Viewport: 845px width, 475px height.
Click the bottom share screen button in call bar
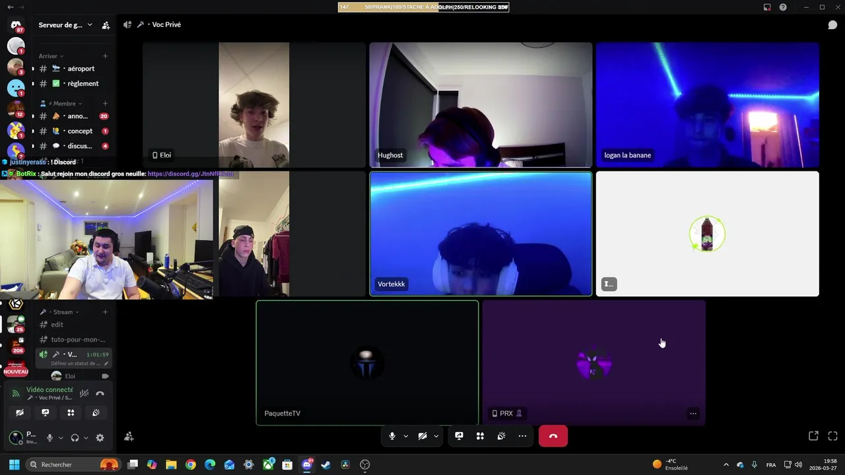tap(459, 436)
